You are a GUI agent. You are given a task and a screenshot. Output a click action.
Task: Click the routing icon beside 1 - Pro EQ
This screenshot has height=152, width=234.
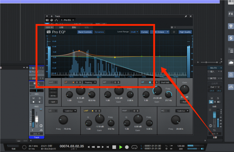56,20
